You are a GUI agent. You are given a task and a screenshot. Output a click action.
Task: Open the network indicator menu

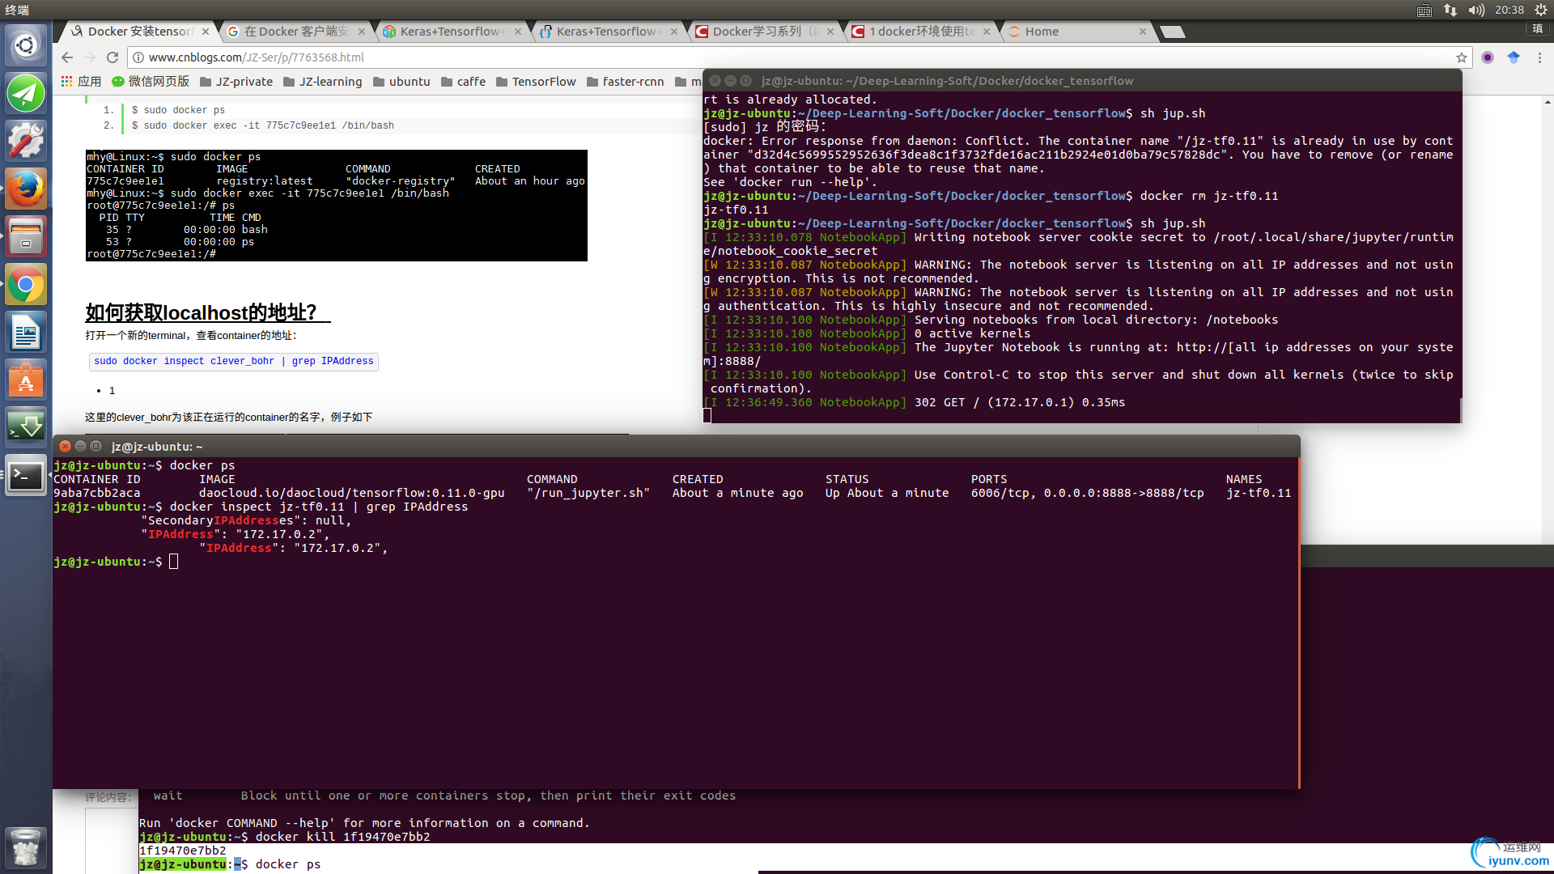pos(1450,10)
